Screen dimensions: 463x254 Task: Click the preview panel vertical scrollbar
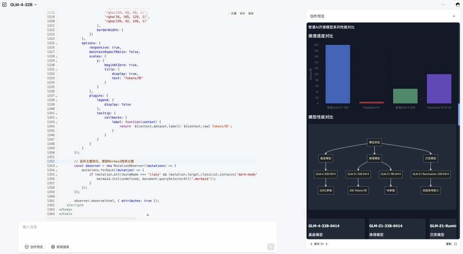click(x=459, y=115)
